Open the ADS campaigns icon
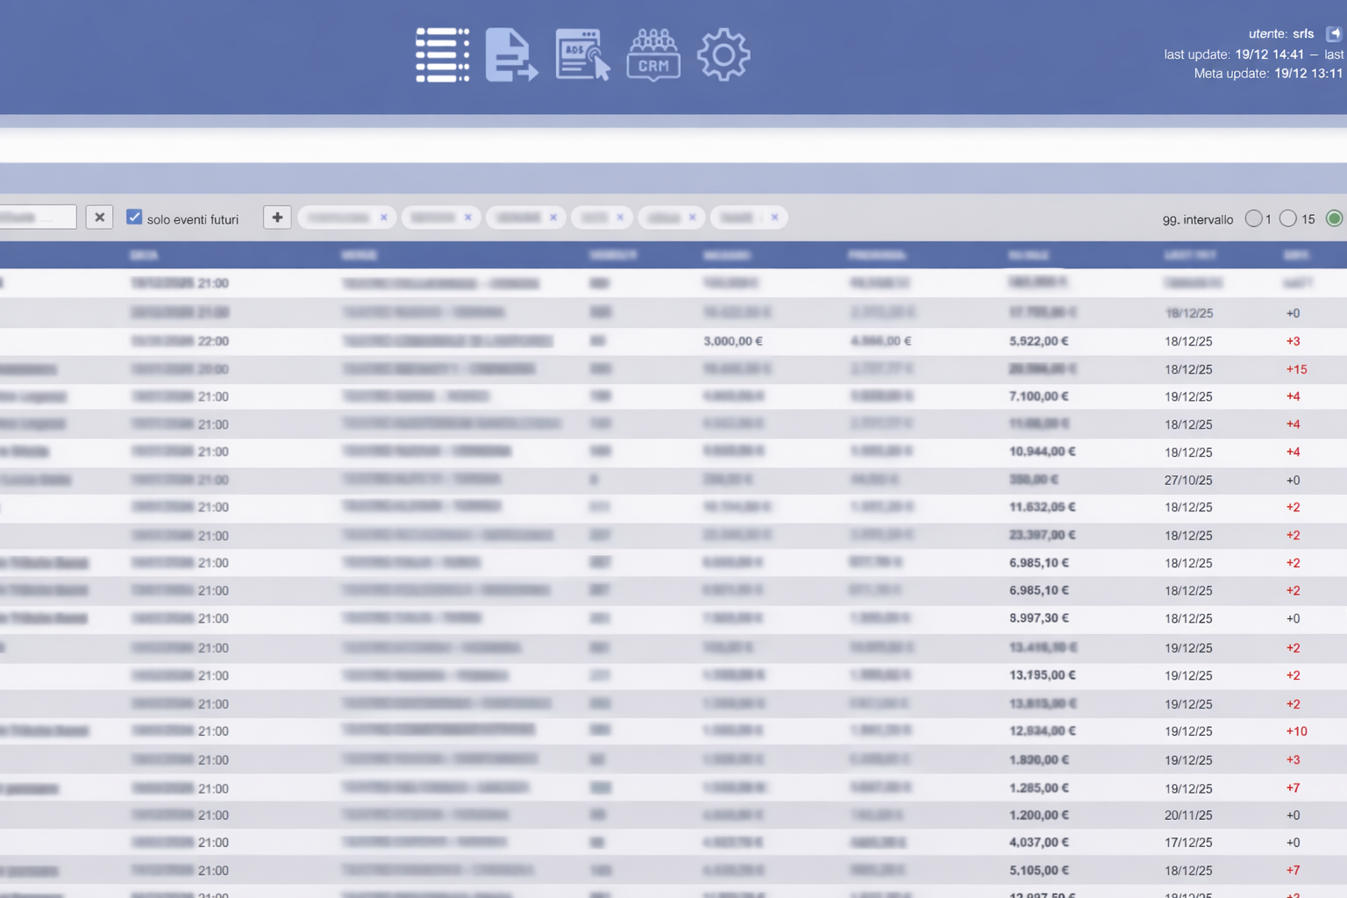 [582, 55]
